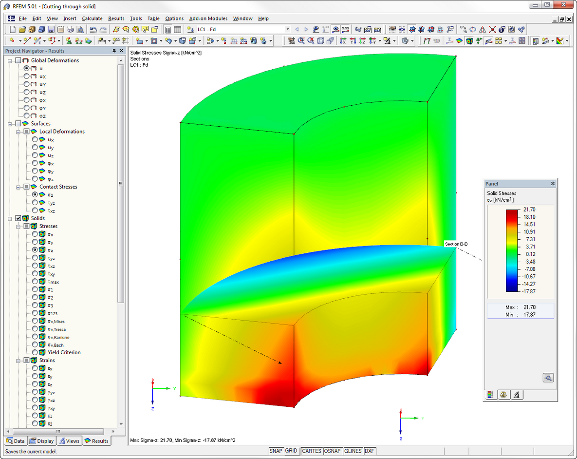Toggle the GRID status bar button
This screenshot has width=577, height=459.
pos(291,451)
